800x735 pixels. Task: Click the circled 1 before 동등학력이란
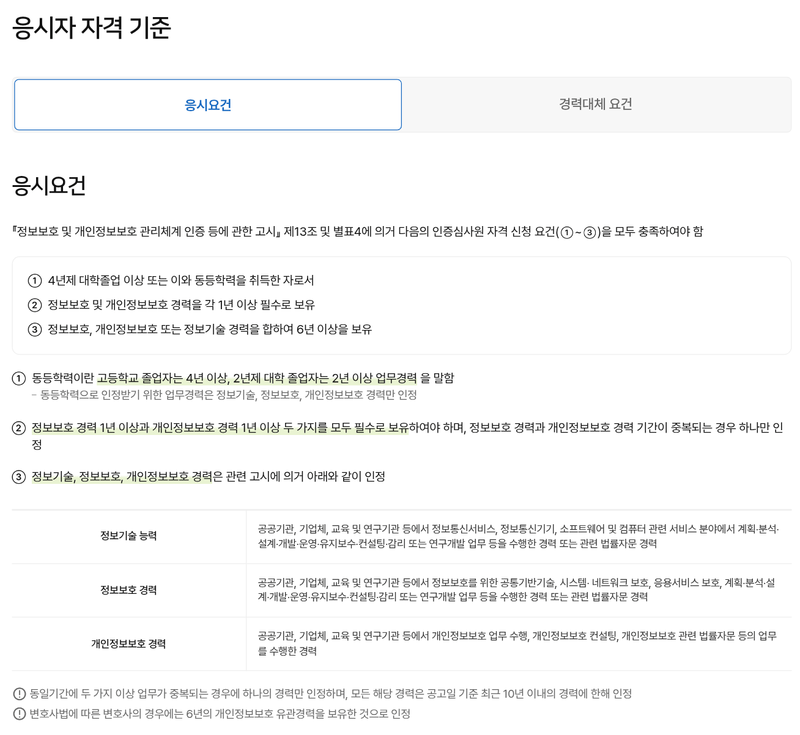19,379
